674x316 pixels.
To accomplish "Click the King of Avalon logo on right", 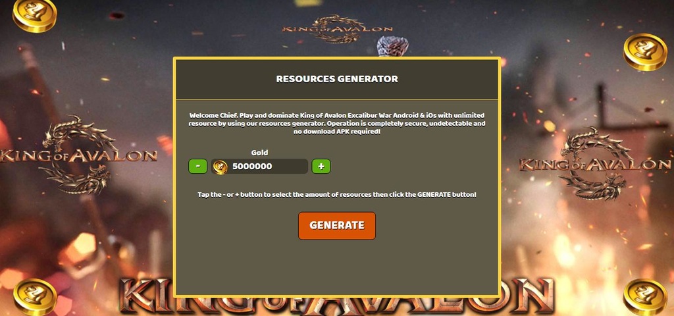I will (595, 164).
